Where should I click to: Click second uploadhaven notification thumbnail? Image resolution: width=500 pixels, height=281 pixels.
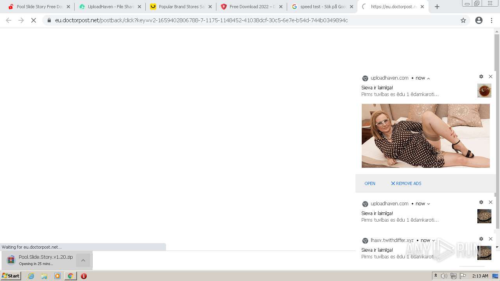[x=484, y=216]
